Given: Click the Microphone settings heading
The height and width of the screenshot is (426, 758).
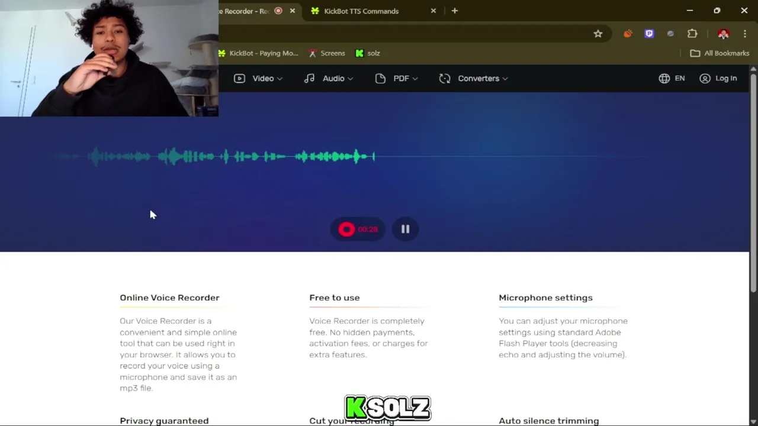Looking at the screenshot, I should (x=545, y=298).
